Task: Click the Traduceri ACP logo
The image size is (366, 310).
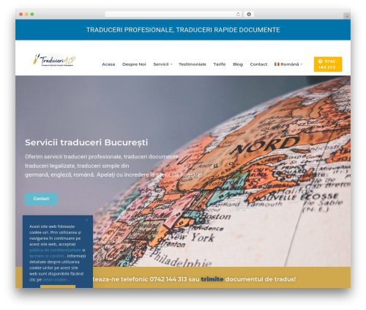Action: [54, 60]
